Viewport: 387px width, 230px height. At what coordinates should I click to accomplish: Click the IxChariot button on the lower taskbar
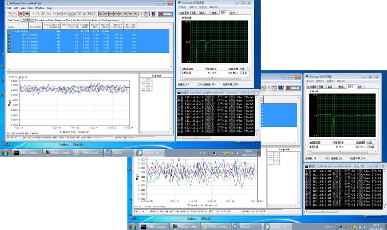click(x=245, y=226)
